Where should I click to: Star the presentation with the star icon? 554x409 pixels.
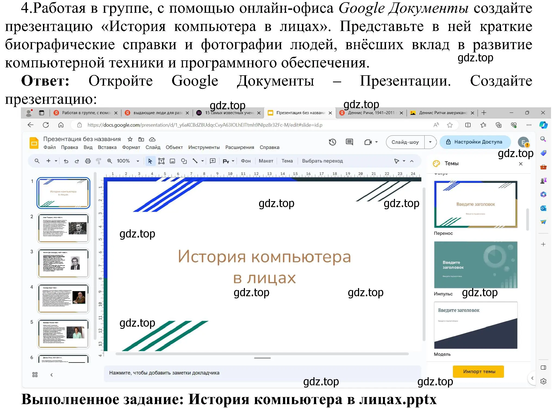coord(130,139)
